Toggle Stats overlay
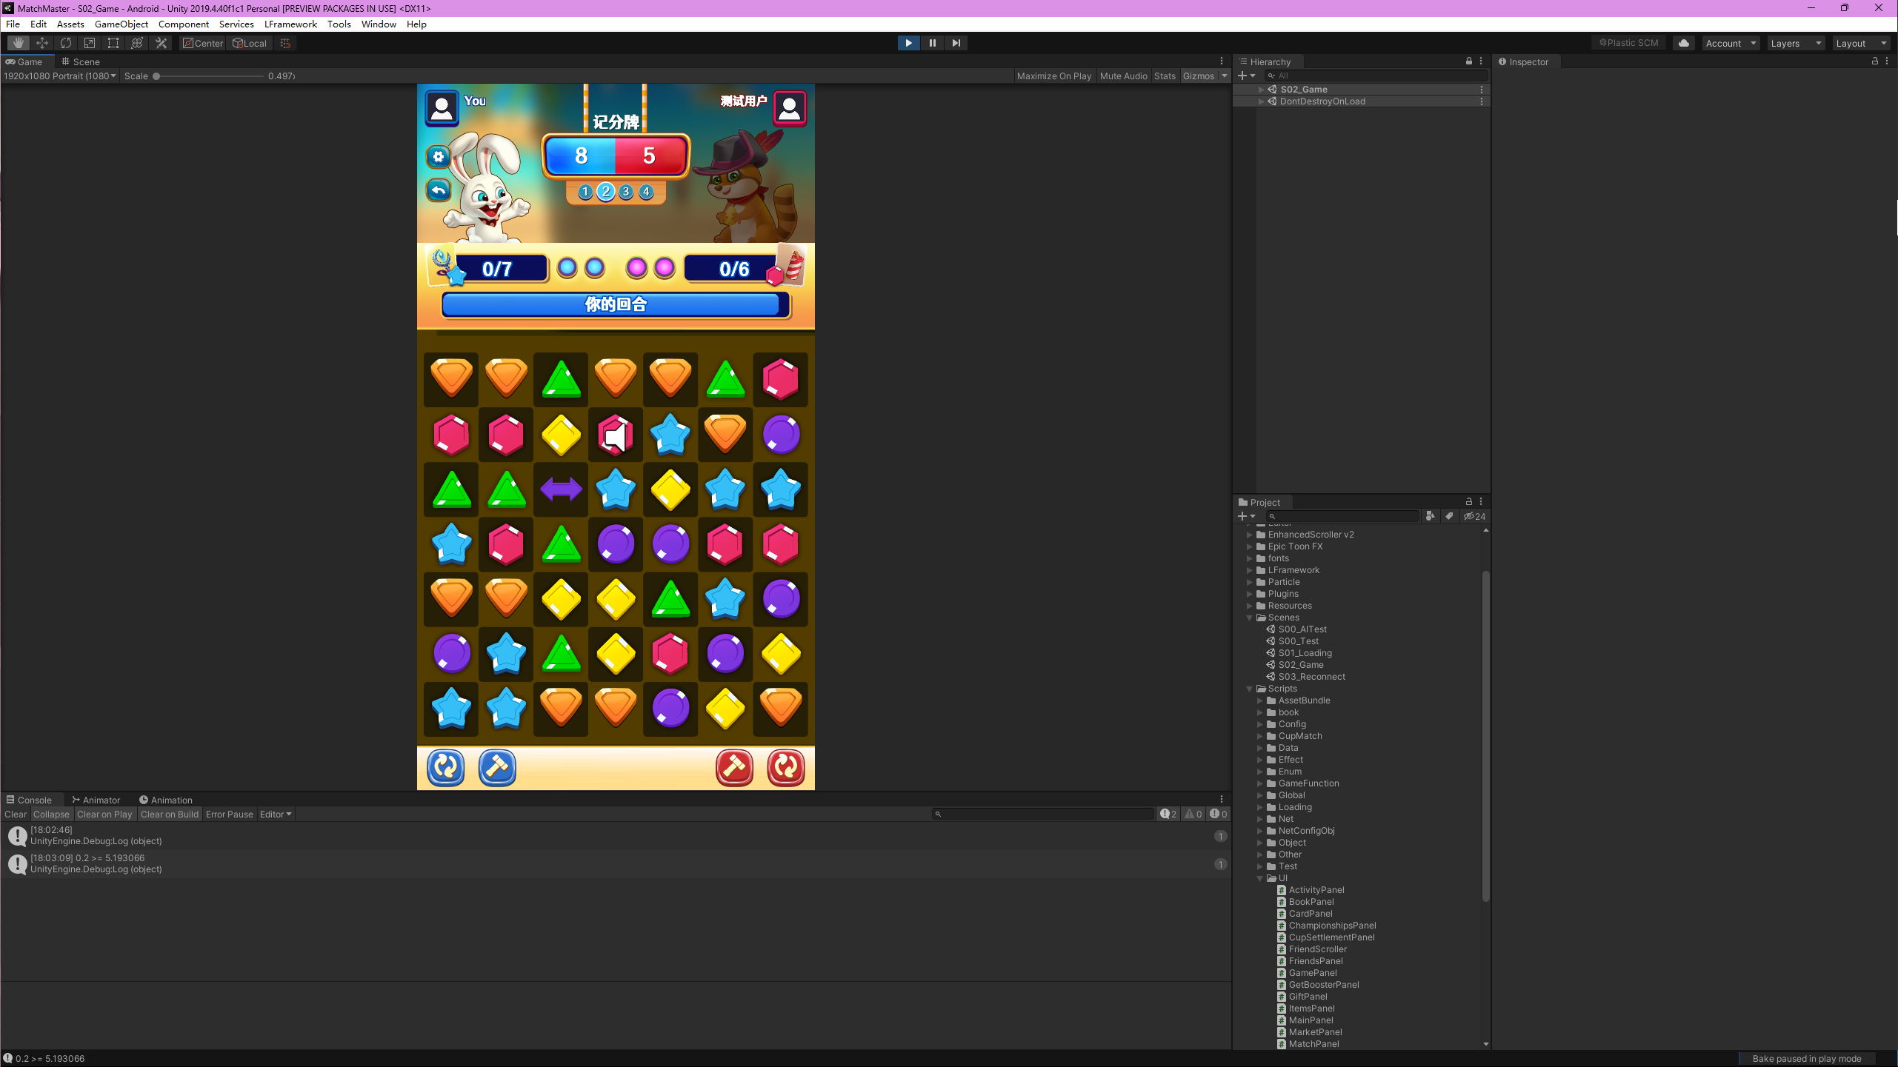Viewport: 1898px width, 1067px height. tap(1165, 76)
